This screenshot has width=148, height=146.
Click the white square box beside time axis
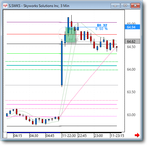coord(5,135)
